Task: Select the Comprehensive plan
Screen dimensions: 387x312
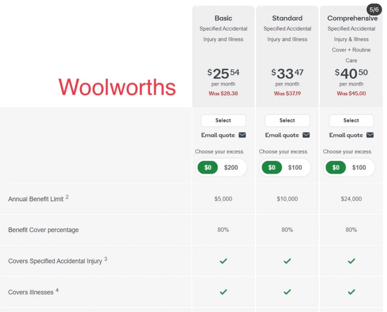Action: pyautogui.click(x=351, y=121)
